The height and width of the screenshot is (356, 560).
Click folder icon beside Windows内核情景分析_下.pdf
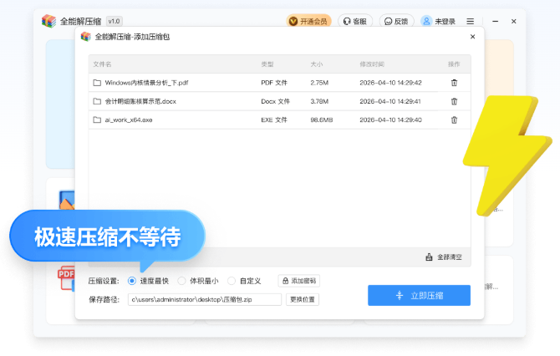click(x=97, y=83)
